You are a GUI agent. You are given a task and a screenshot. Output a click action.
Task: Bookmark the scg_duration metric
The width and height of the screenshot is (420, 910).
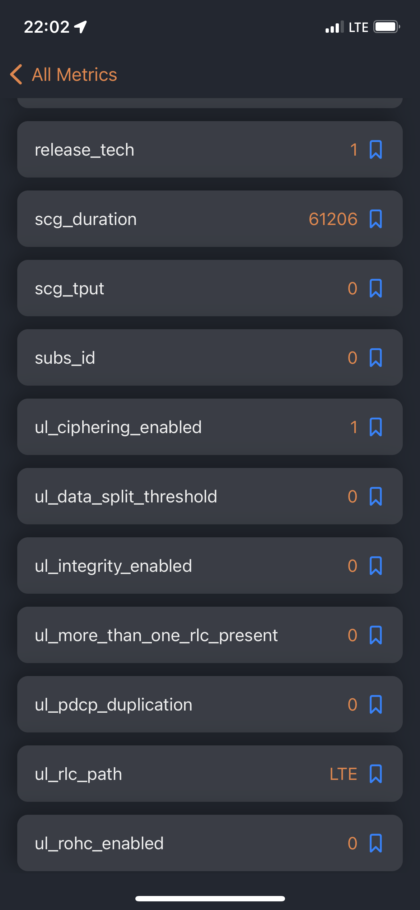pyautogui.click(x=375, y=219)
